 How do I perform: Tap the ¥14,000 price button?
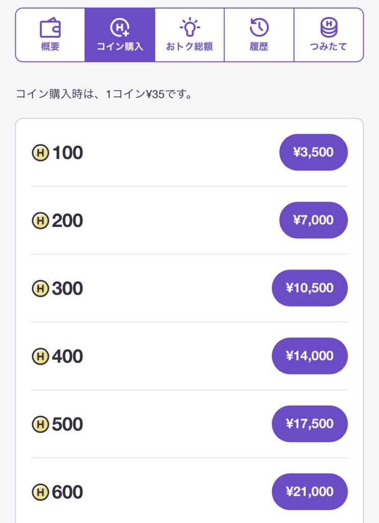[310, 356]
